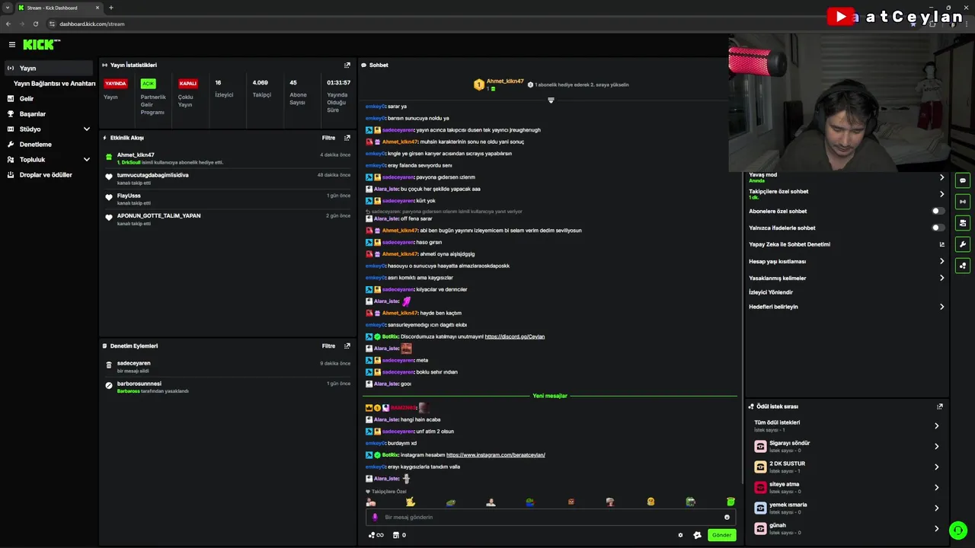Select Yayın in the sidebar
975x548 pixels.
(49, 68)
